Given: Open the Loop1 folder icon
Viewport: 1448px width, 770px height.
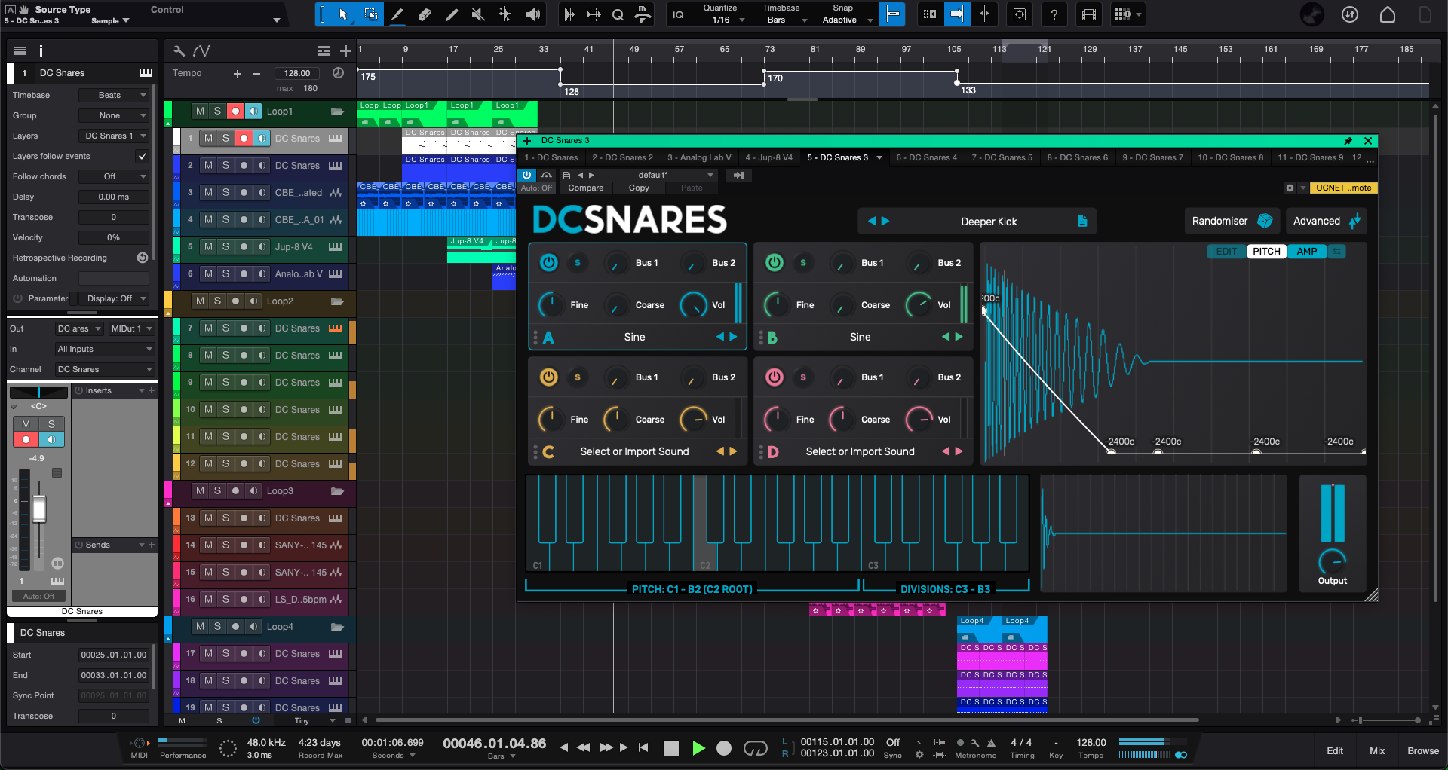Looking at the screenshot, I should tap(337, 112).
